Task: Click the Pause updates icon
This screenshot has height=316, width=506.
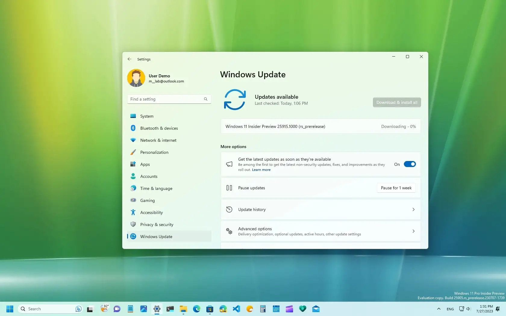Action: pos(229,188)
